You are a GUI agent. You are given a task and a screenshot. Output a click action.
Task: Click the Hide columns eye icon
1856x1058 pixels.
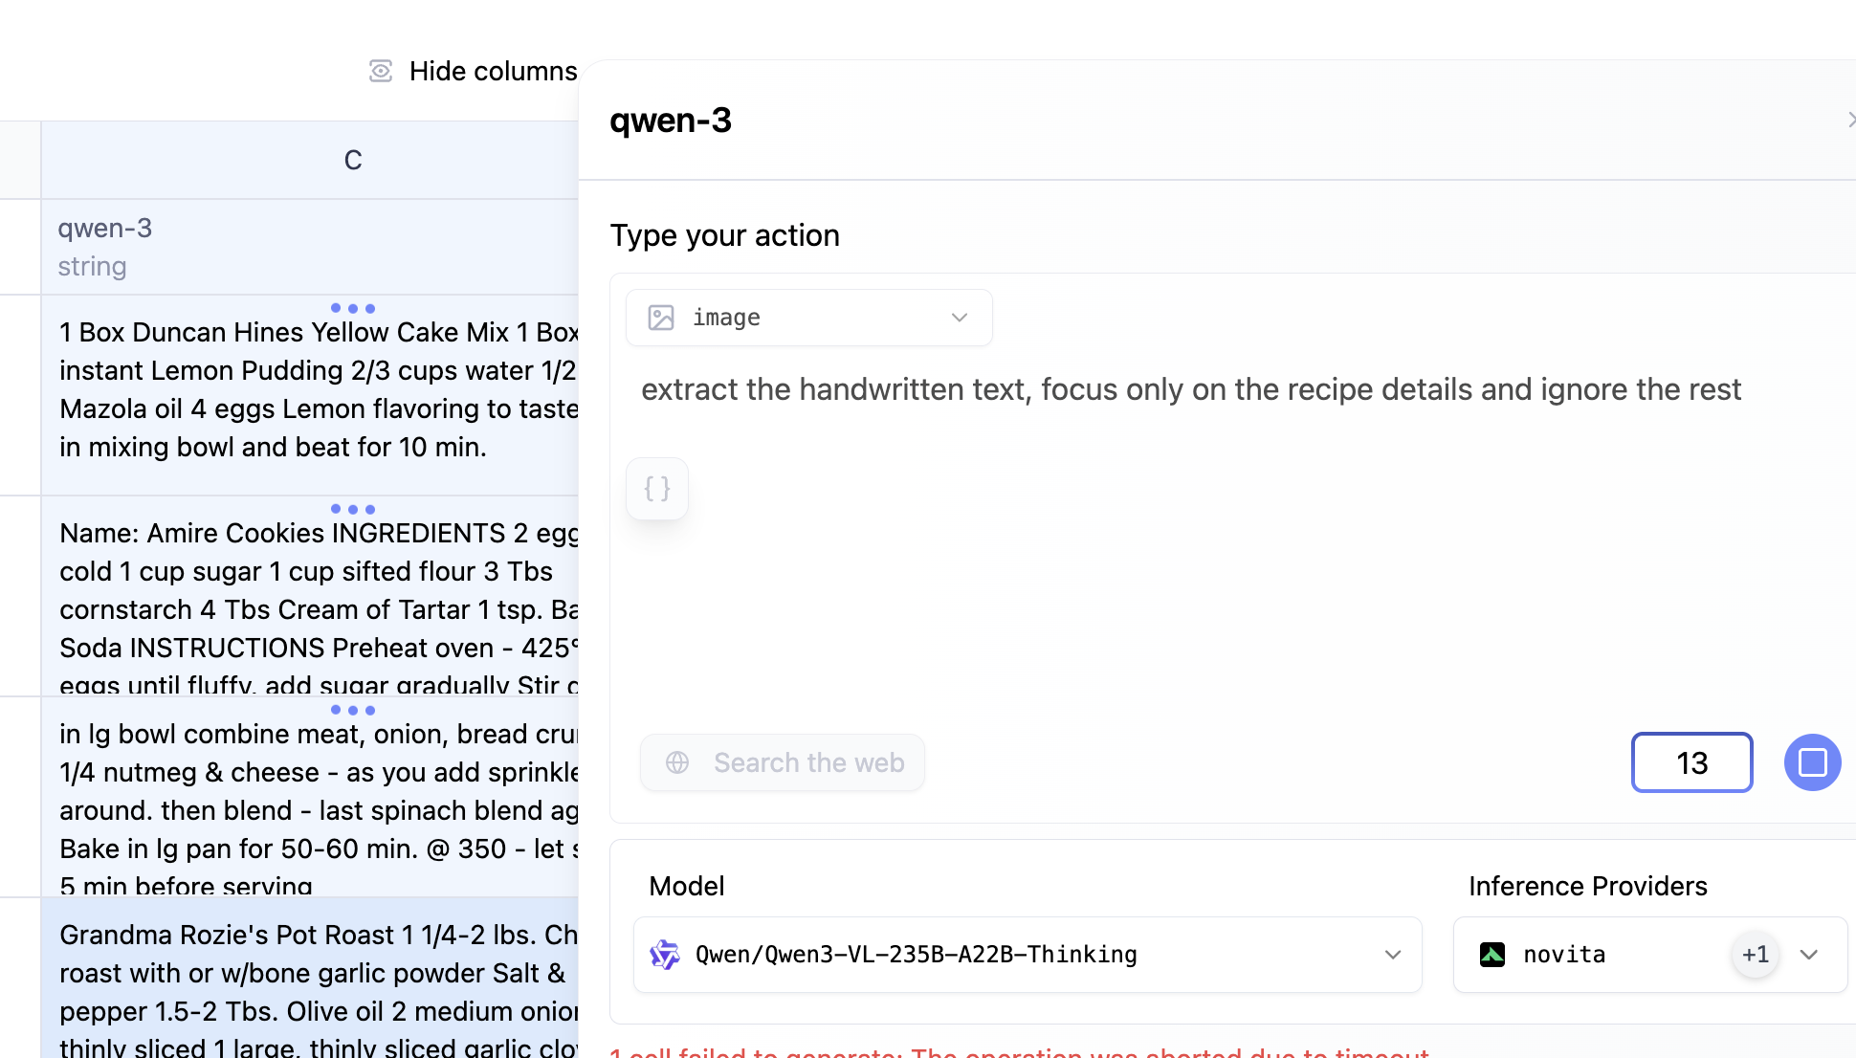(381, 71)
